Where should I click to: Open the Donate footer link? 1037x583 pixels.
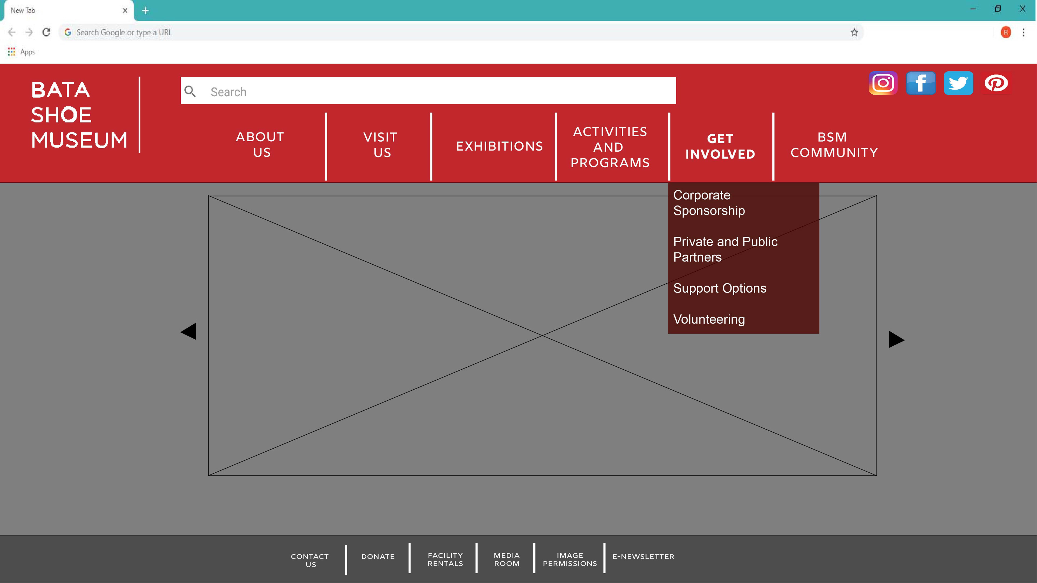[378, 557]
